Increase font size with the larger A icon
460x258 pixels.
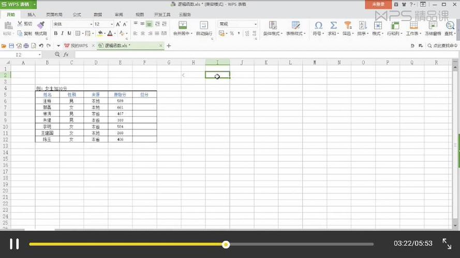tap(118, 24)
